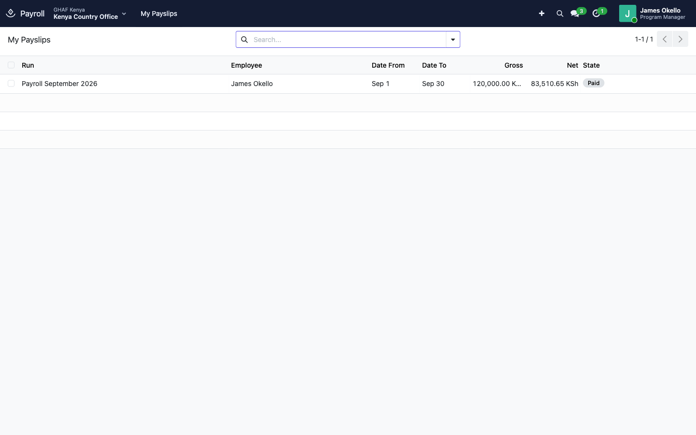The image size is (696, 435).
Task: Open the chat messages icon with 3 badge
Action: click(578, 13)
